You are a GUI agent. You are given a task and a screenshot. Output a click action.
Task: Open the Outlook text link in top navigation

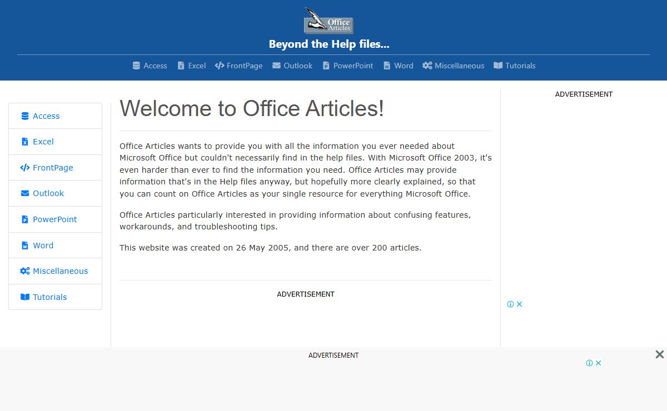pyautogui.click(x=298, y=66)
